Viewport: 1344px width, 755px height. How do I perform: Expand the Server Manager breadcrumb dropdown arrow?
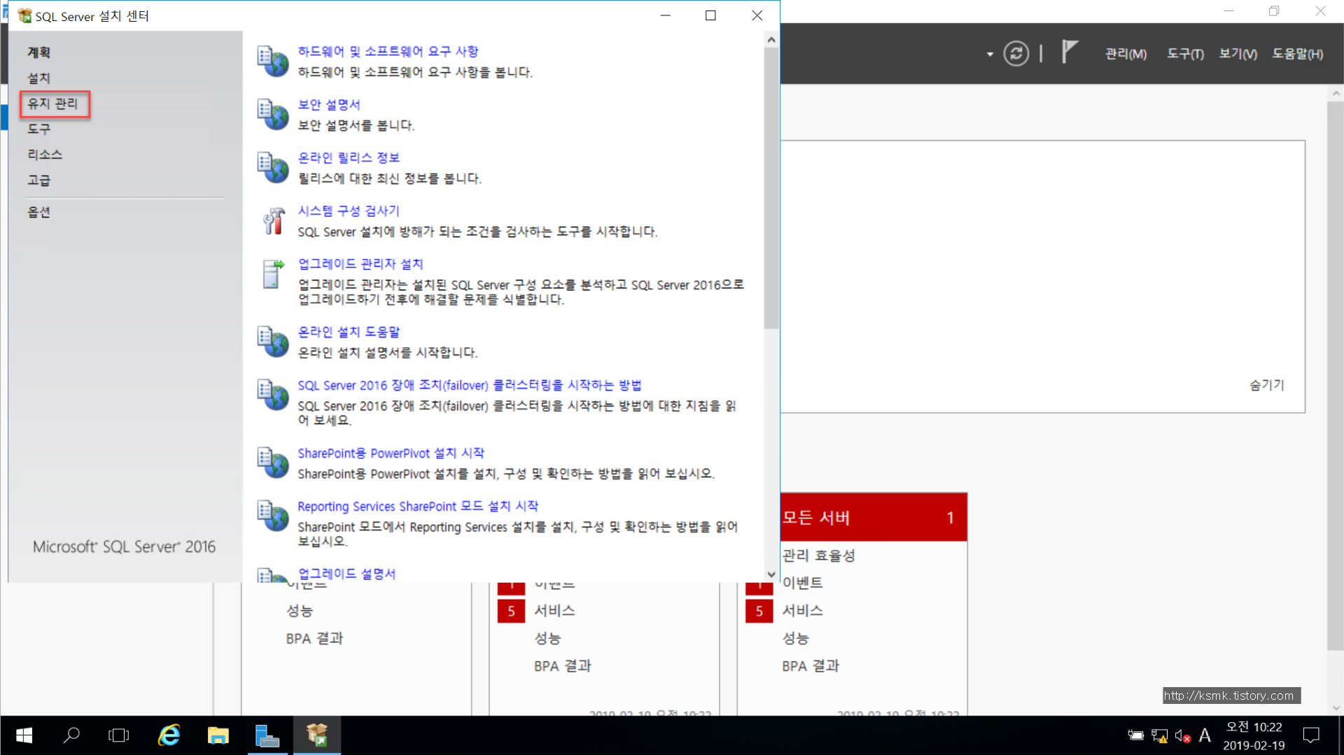point(990,54)
